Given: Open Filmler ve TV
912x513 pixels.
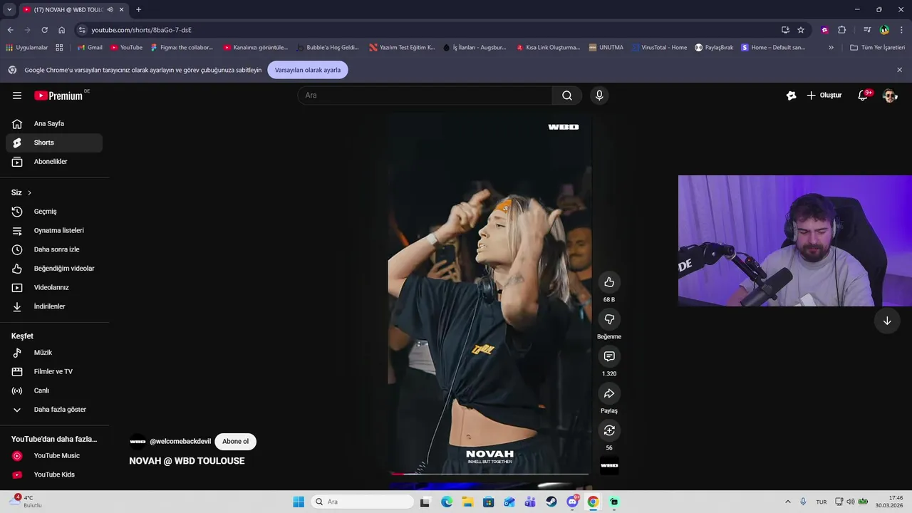Looking at the screenshot, I should 54,371.
